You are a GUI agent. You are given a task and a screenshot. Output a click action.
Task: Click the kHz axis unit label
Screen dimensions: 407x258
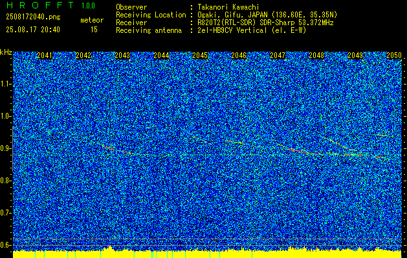click(6, 52)
